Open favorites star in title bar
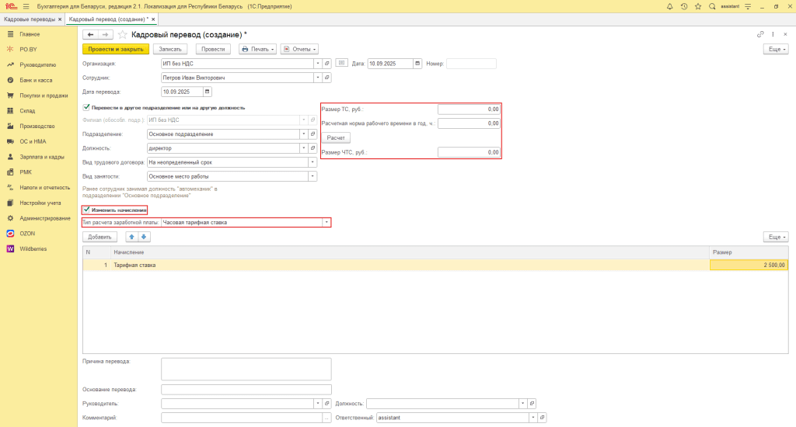The width and height of the screenshot is (796, 427). [x=698, y=6]
